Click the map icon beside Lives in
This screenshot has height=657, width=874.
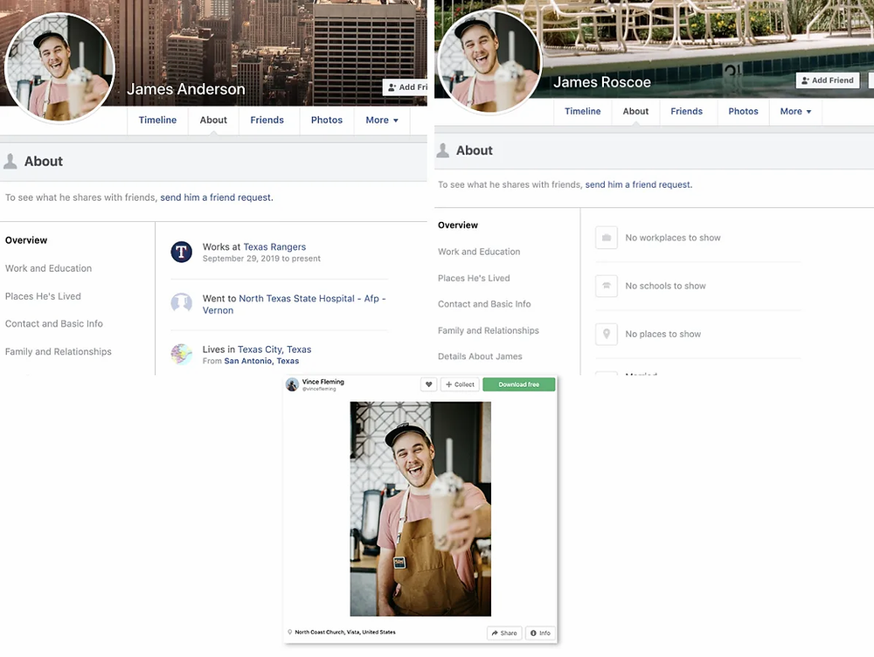182,354
